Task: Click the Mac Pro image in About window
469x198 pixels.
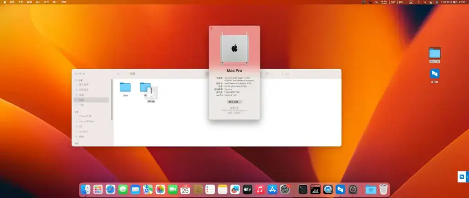Action: point(234,48)
